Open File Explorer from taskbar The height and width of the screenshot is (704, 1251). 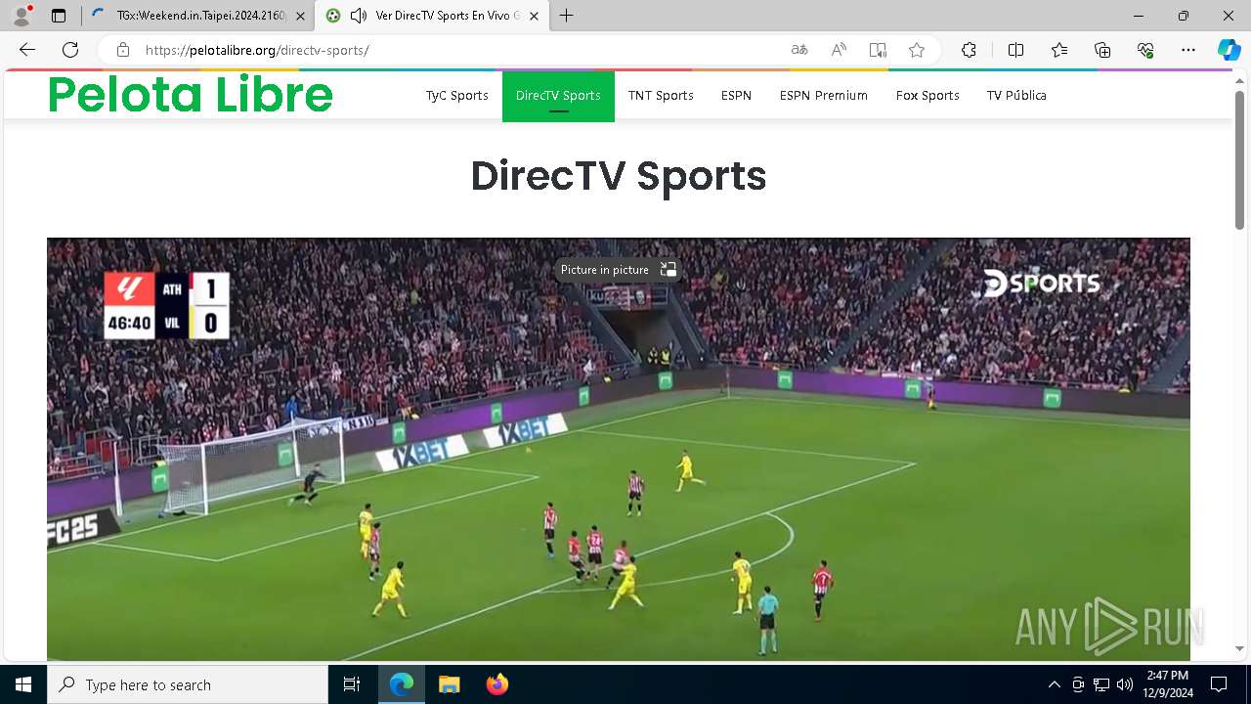[x=449, y=684]
